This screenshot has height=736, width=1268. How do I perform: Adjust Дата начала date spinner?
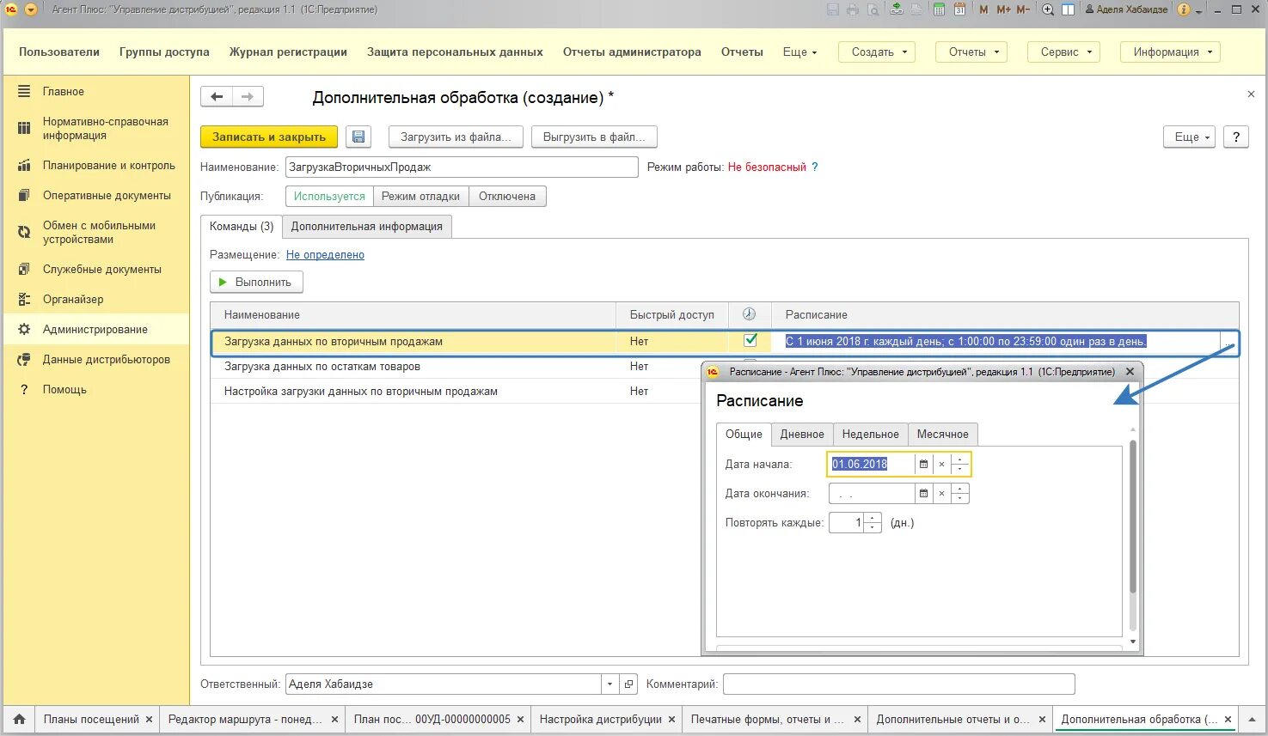pos(960,464)
